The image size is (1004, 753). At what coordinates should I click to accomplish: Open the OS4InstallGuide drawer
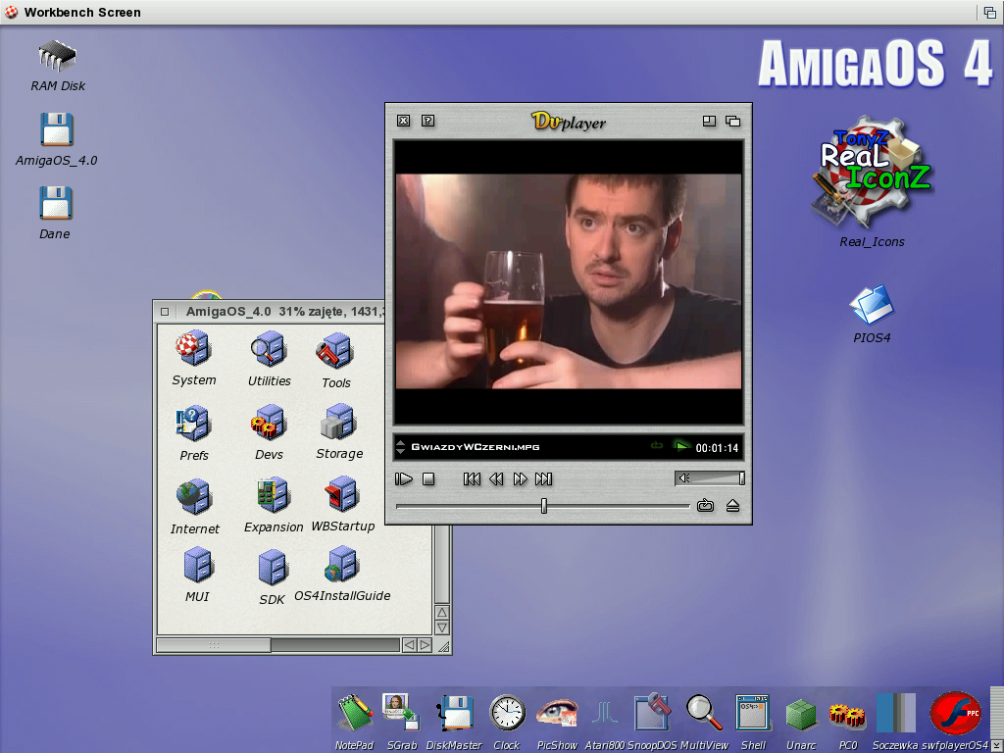342,565
